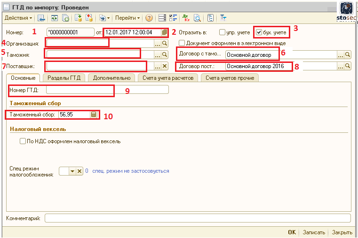Click the refresh document icon
The height and width of the screenshot is (238, 358).
pyautogui.click(x=55, y=18)
